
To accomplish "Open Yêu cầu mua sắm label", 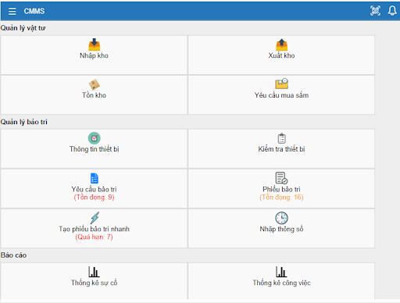I will (281, 95).
